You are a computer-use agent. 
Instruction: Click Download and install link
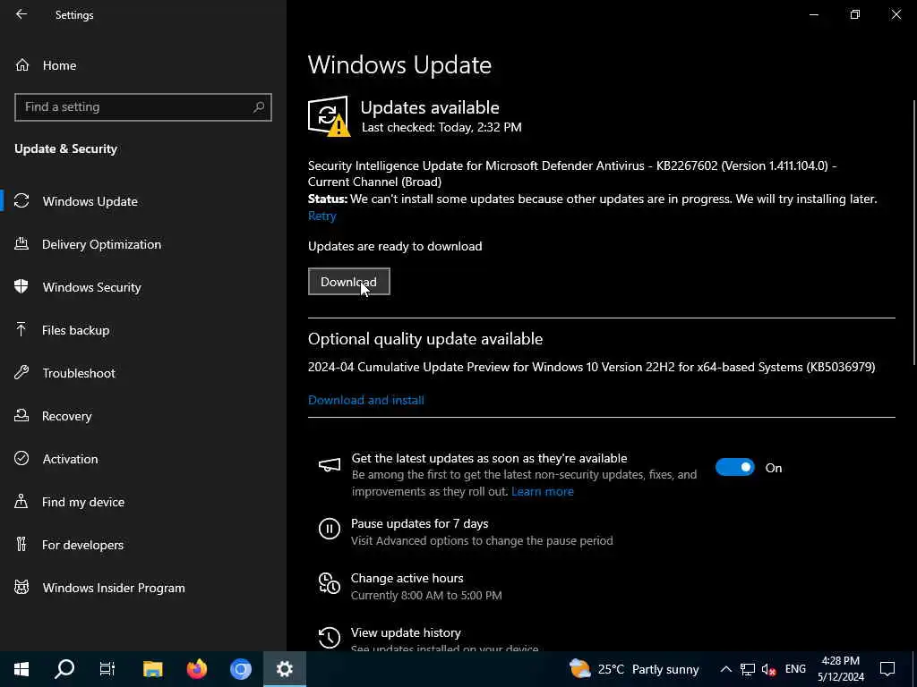[366, 400]
